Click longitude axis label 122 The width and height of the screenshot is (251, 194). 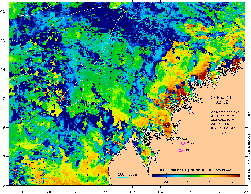coord(104,192)
